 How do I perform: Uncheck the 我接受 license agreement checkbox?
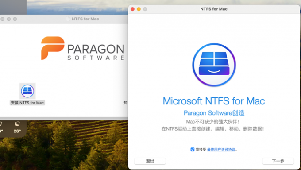[193, 150]
